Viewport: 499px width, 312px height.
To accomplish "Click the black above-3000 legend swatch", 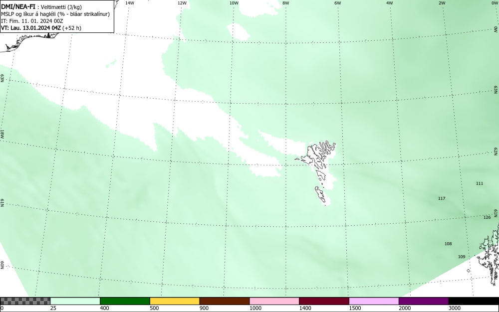I will (x=474, y=301).
